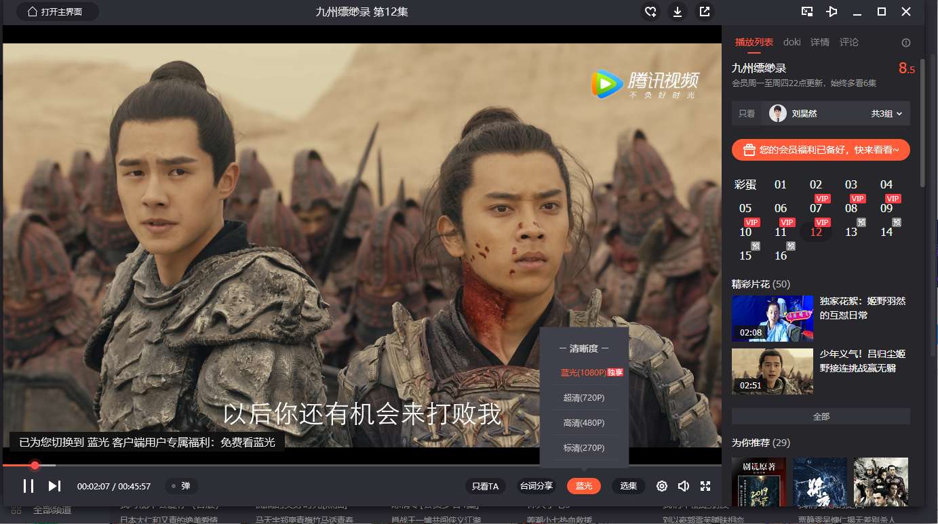This screenshot has height=524, width=938.
Task: Click the share/pop-out icon in title bar
Action: (x=705, y=12)
